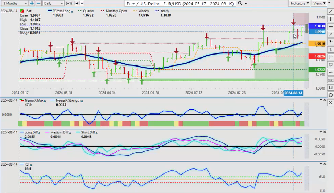Collapse the RSI panel using its arrow
Screen dimensions: 334x193
(x=320, y=164)
